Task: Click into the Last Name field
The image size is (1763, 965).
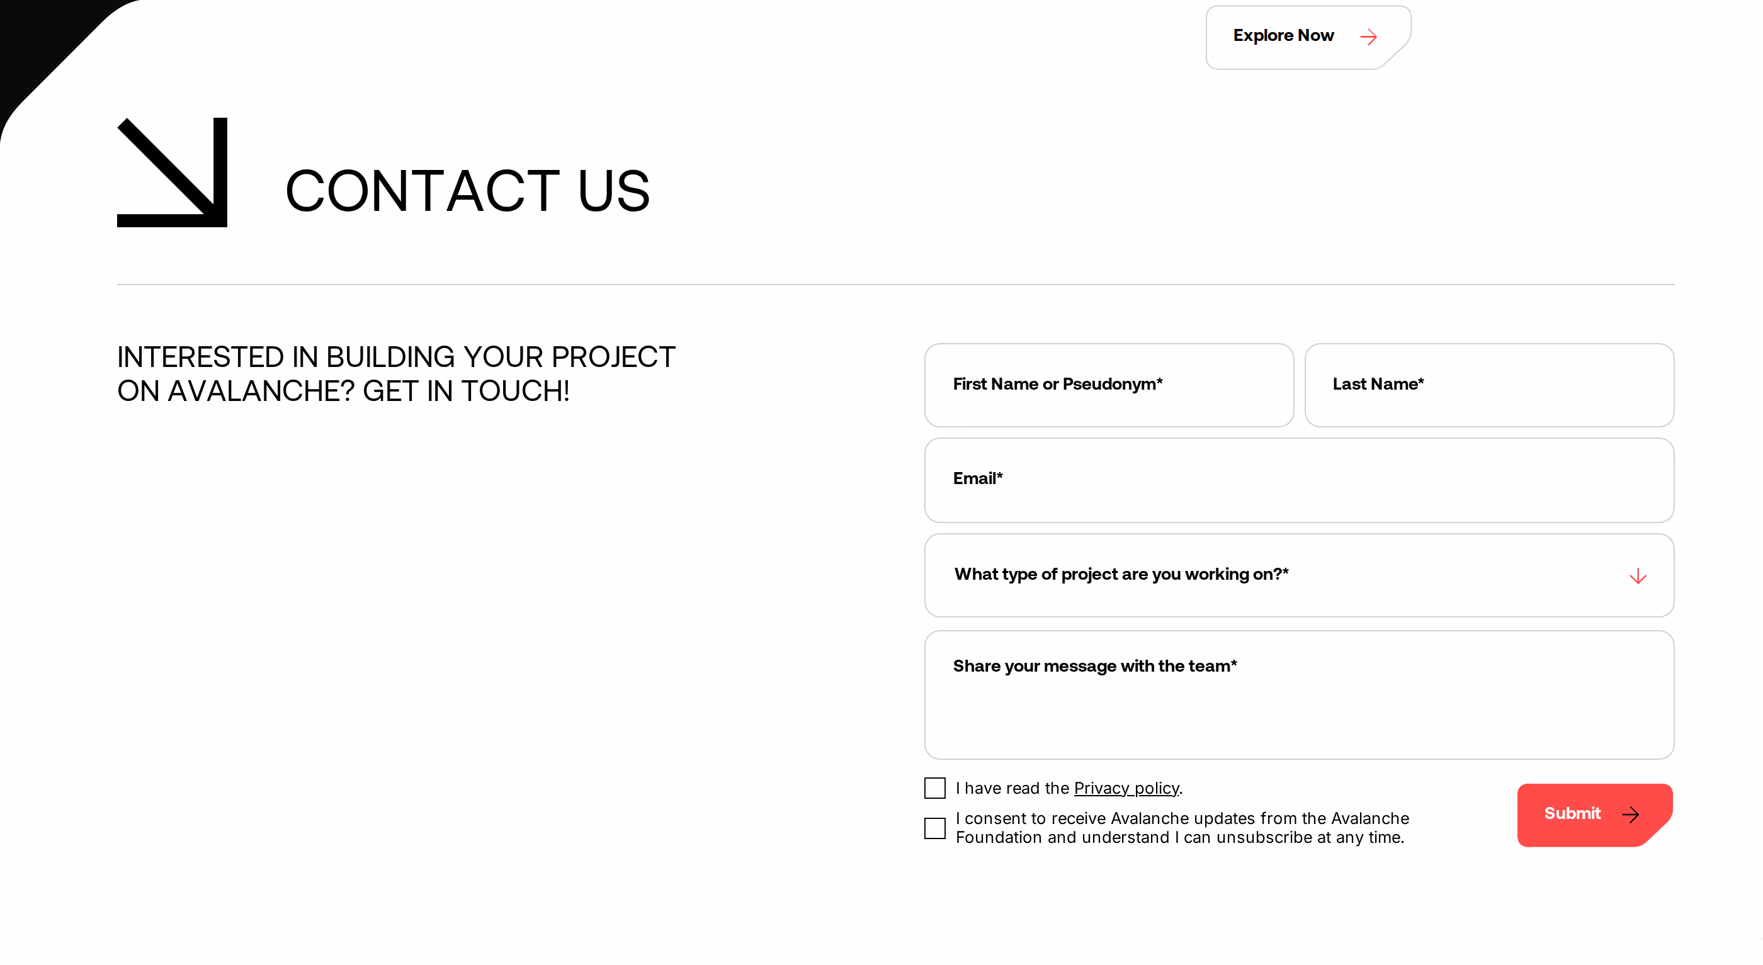Action: pyautogui.click(x=1489, y=385)
